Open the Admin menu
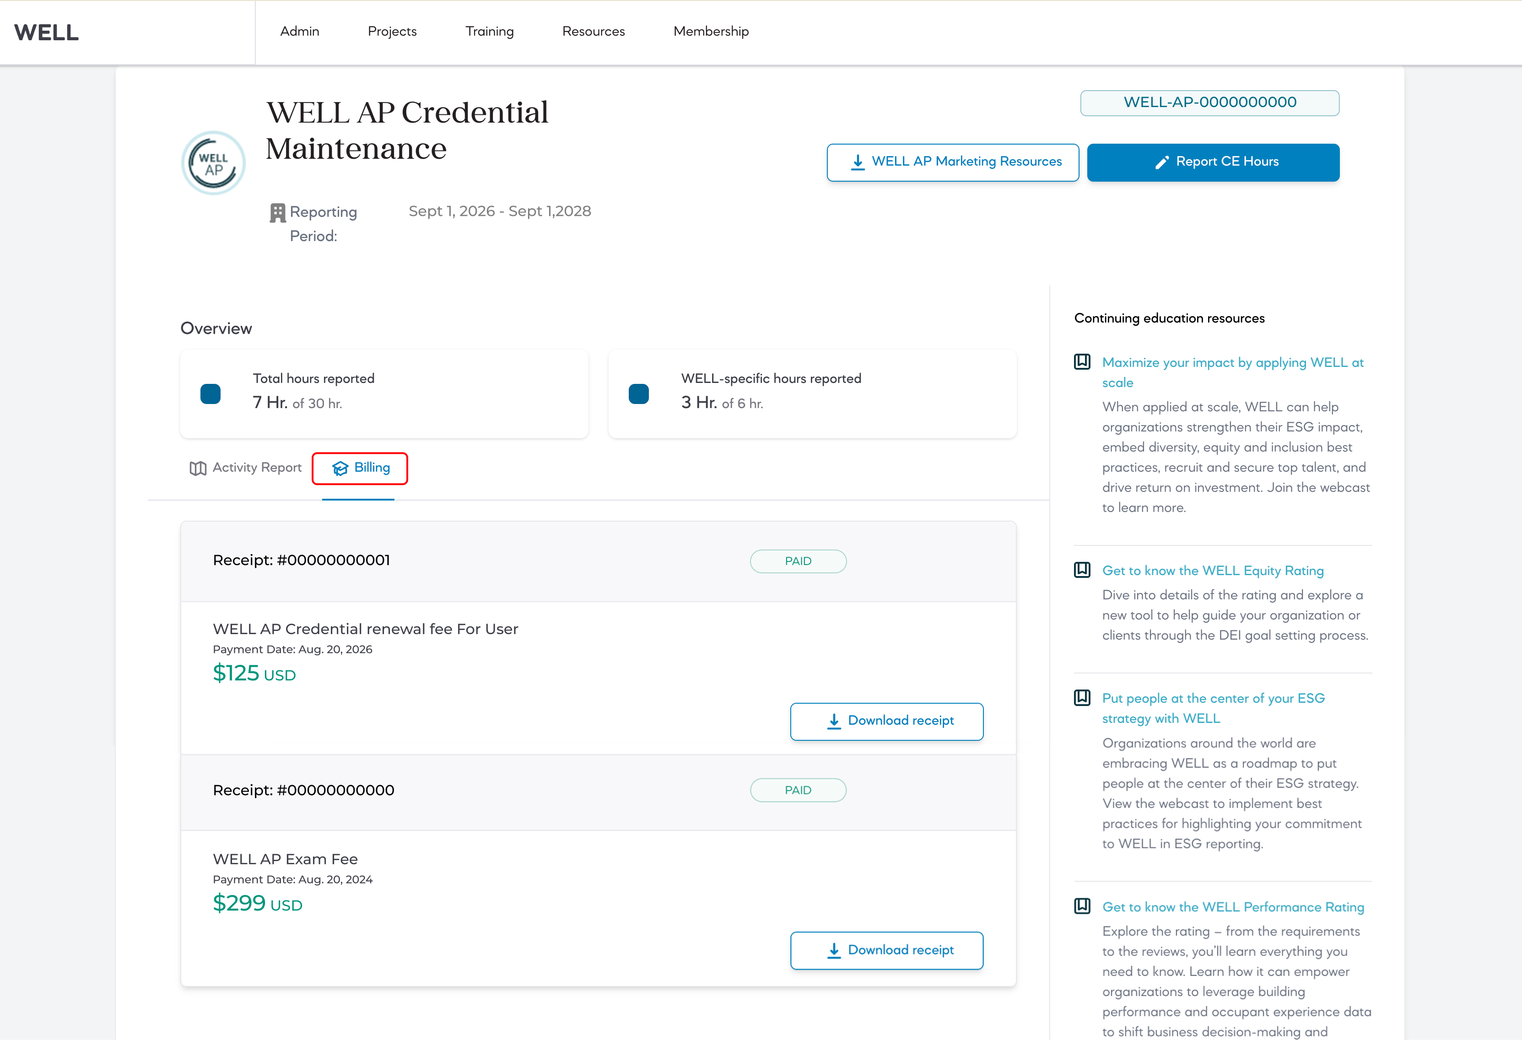Viewport: 1522px width, 1040px height. [x=299, y=32]
